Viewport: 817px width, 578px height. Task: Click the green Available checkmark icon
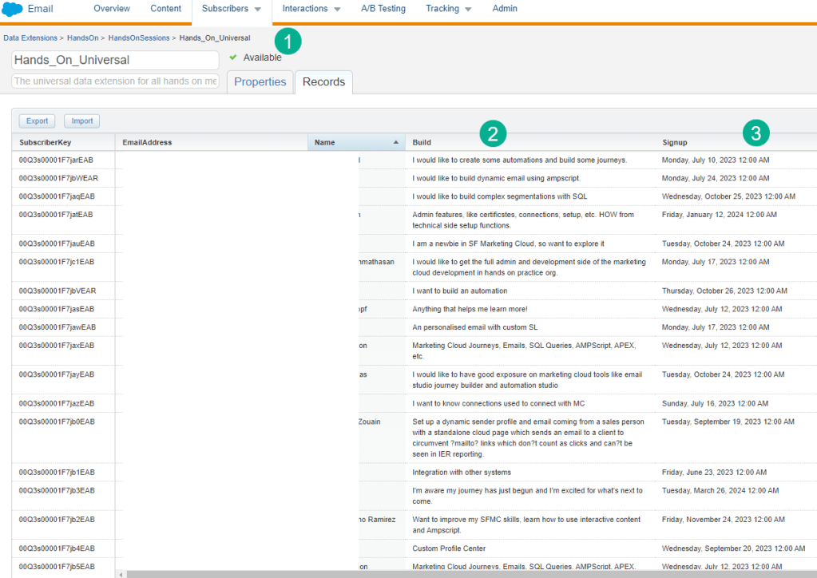point(233,57)
